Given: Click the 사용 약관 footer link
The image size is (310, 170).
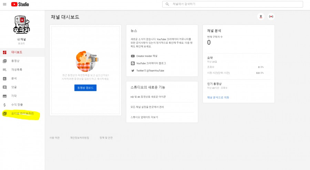Looking at the screenshot, I should click(x=54, y=138).
